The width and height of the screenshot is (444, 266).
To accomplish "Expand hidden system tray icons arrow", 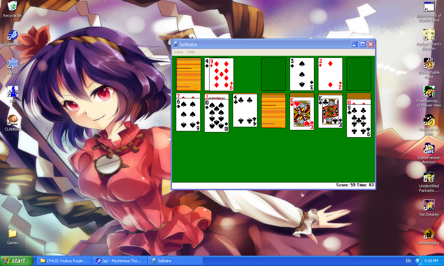I will [x=418, y=261].
